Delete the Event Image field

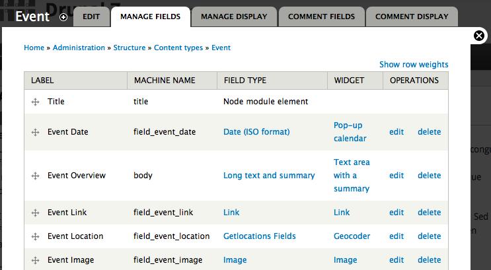pyautogui.click(x=429, y=260)
